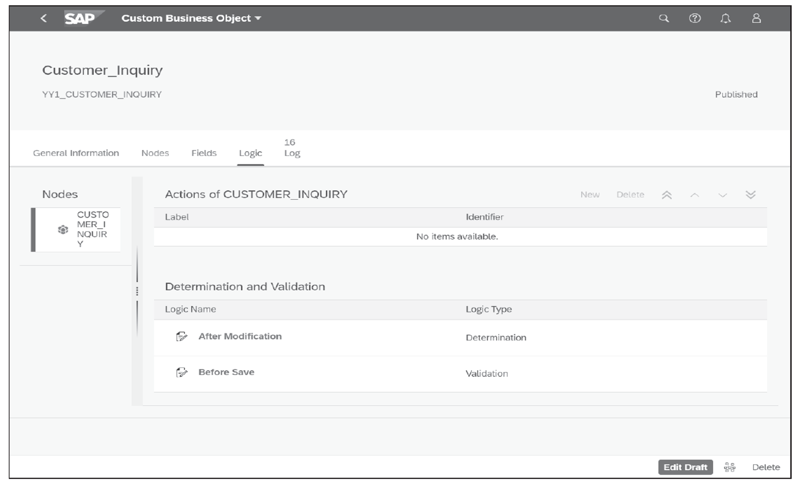This screenshot has width=798, height=485.
Task: Click the back arrow in the header
Action: (43, 18)
